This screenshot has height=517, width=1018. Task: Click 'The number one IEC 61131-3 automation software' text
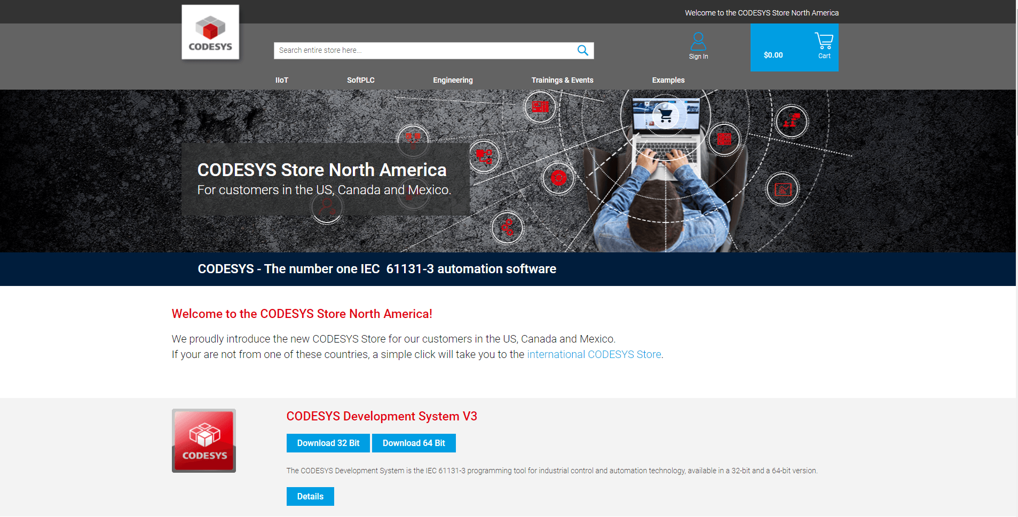411,269
